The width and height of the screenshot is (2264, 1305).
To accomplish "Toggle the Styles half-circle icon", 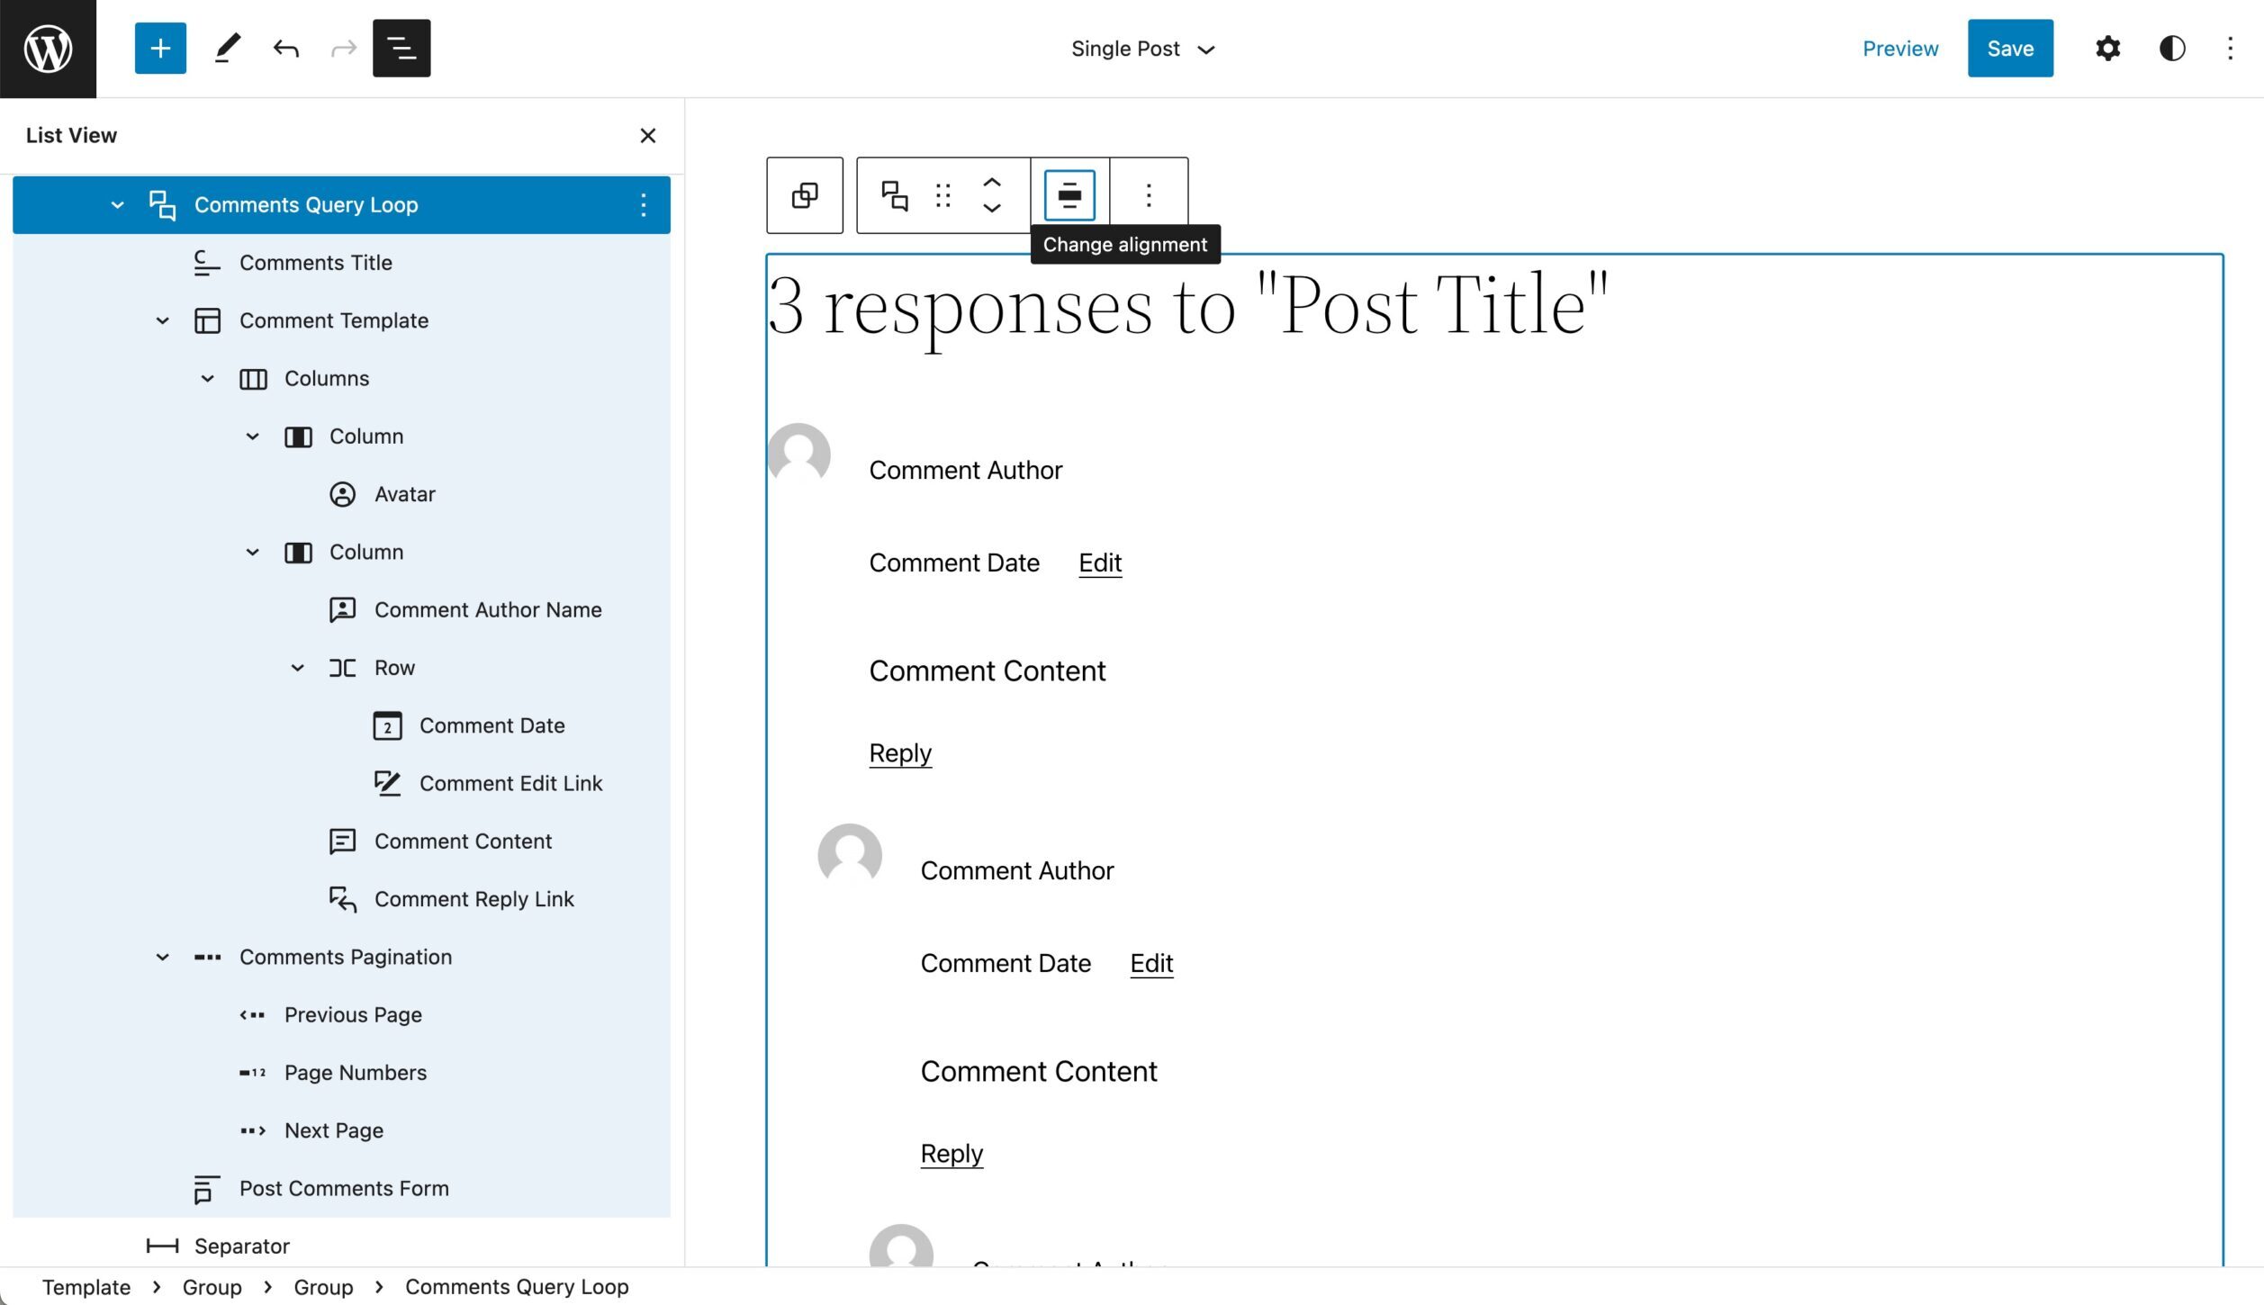I will (2171, 49).
